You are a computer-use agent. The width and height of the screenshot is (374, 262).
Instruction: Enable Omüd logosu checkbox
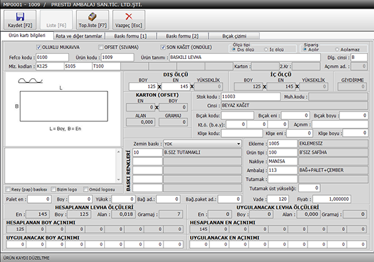(x=86, y=189)
